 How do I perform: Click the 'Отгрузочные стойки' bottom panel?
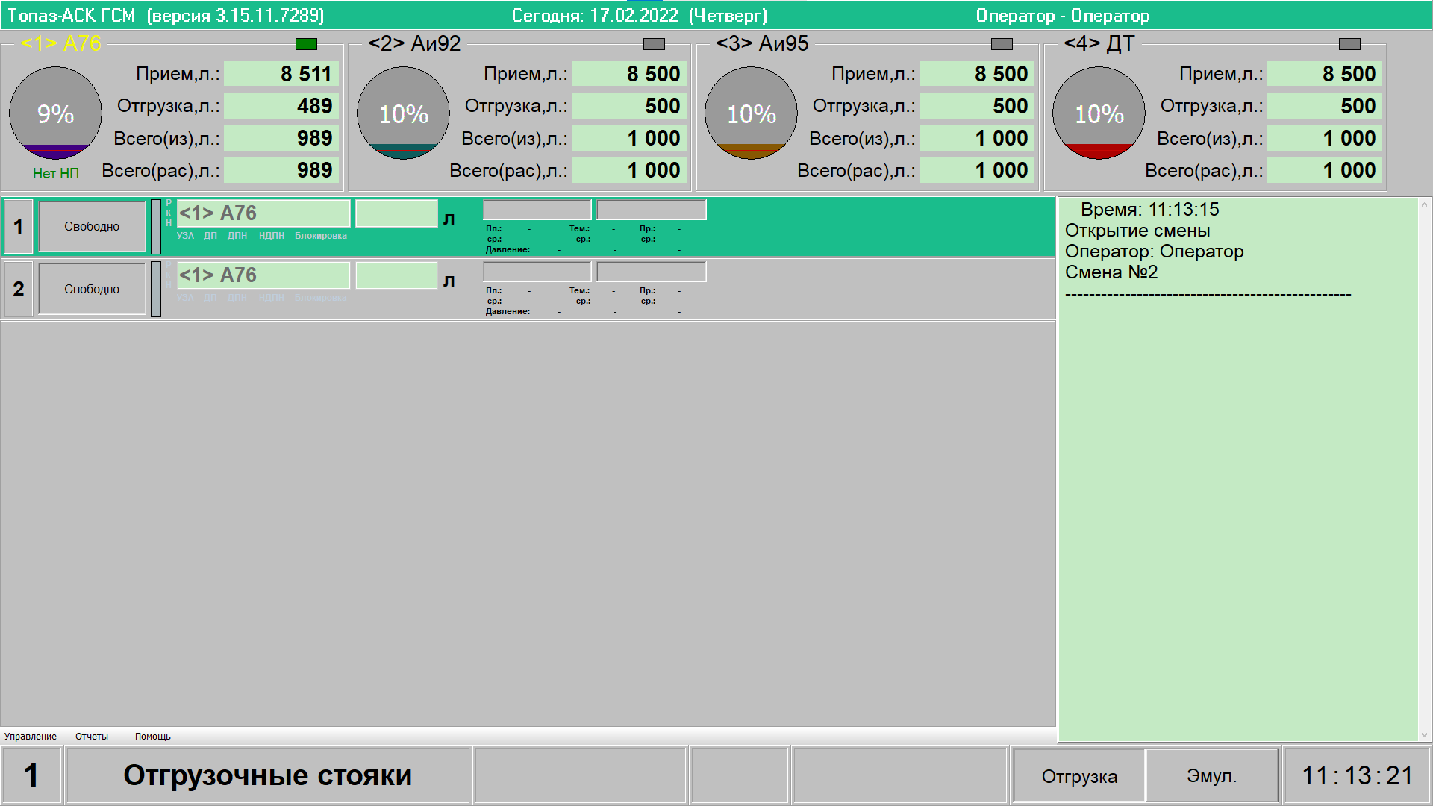pos(268,776)
